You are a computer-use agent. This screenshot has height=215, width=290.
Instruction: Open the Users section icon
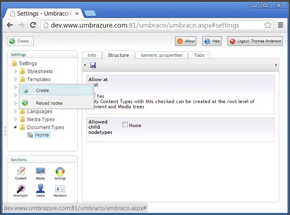pos(40,189)
